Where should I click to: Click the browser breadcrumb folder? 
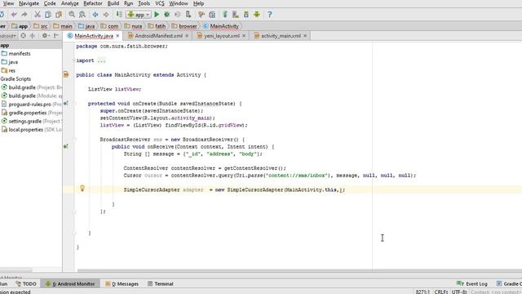pos(184,26)
